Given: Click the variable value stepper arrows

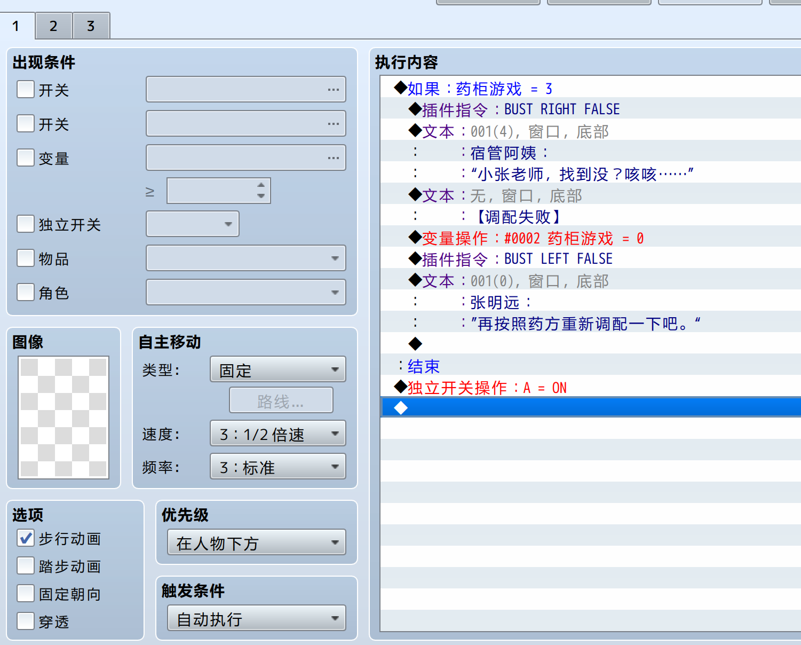Looking at the screenshot, I should pyautogui.click(x=261, y=191).
